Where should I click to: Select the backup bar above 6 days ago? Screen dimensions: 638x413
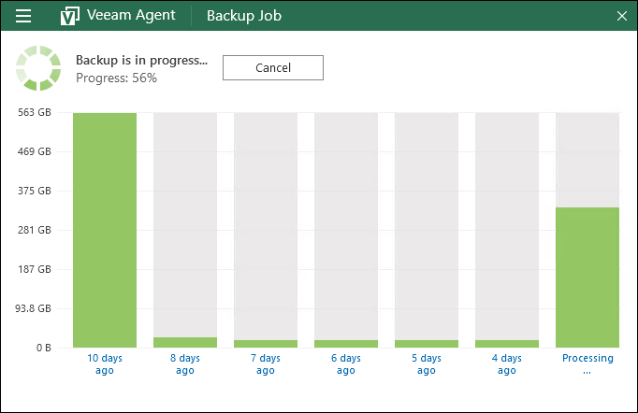[346, 343]
